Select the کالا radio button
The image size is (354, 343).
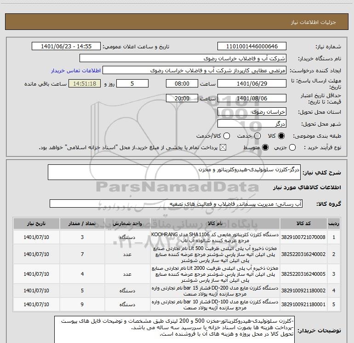(281, 136)
